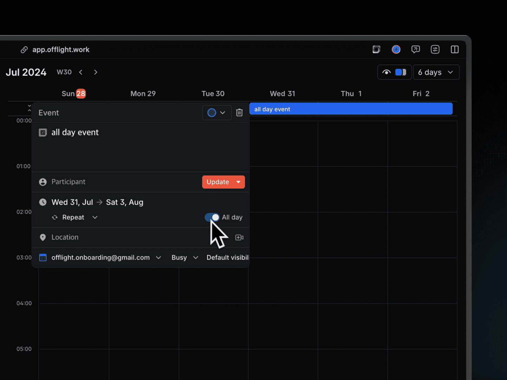Toggle the split panel layout icon
The height and width of the screenshot is (380, 507).
pos(455,49)
